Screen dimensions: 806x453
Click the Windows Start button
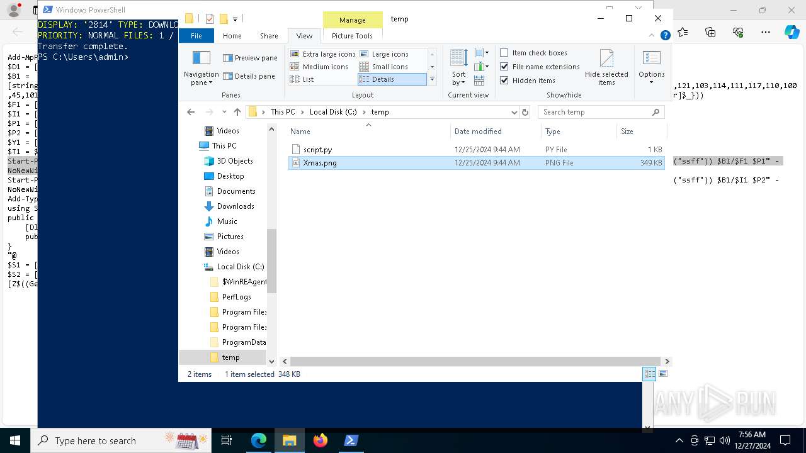click(14, 440)
